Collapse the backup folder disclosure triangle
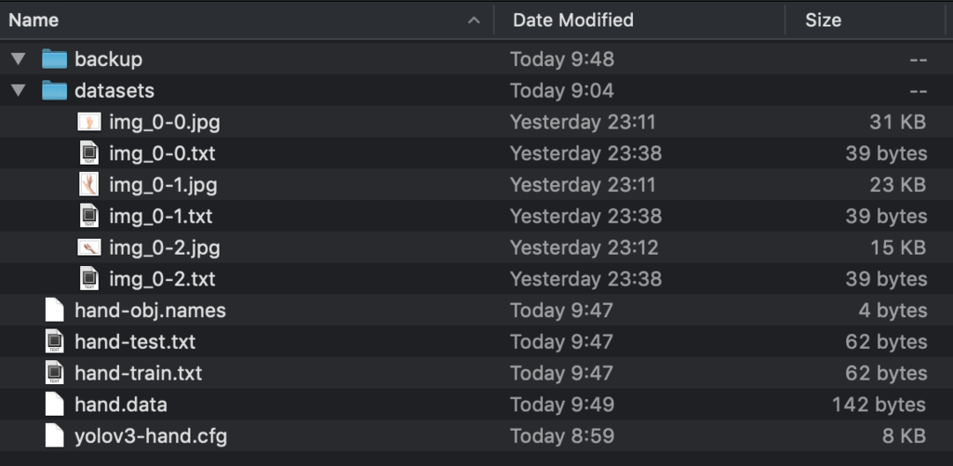The height and width of the screenshot is (466, 953). [x=18, y=60]
